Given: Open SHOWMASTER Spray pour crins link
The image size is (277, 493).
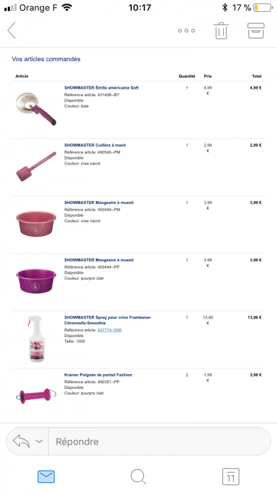Looking at the screenshot, I should pyautogui.click(x=108, y=320).
